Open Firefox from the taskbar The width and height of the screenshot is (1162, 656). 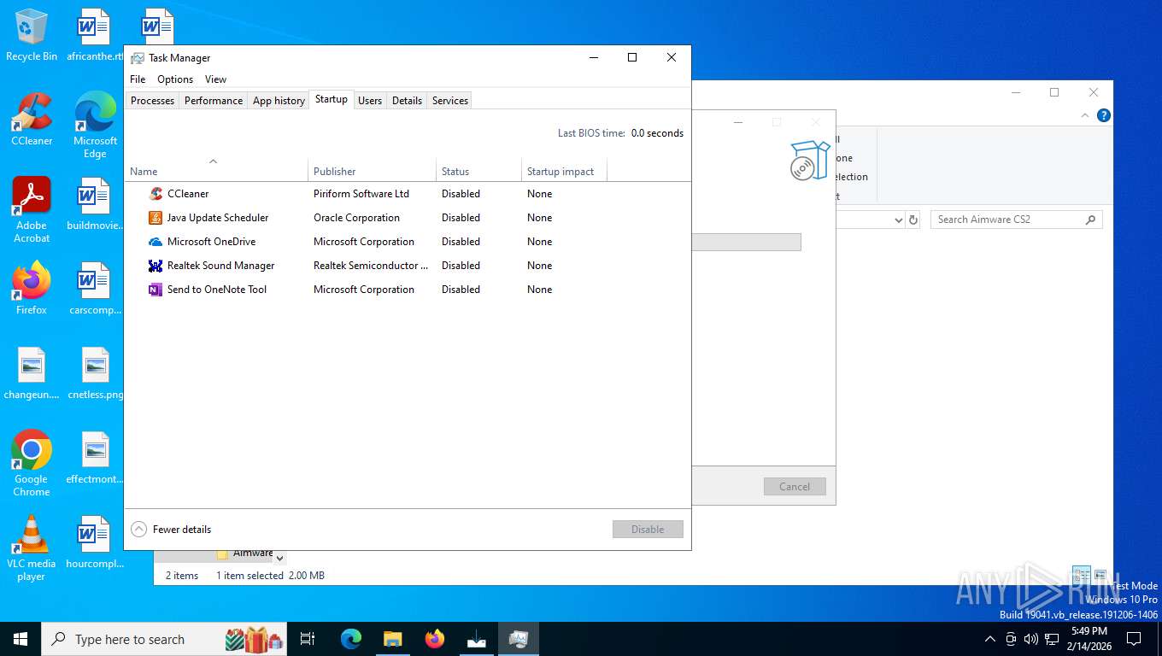(x=435, y=639)
